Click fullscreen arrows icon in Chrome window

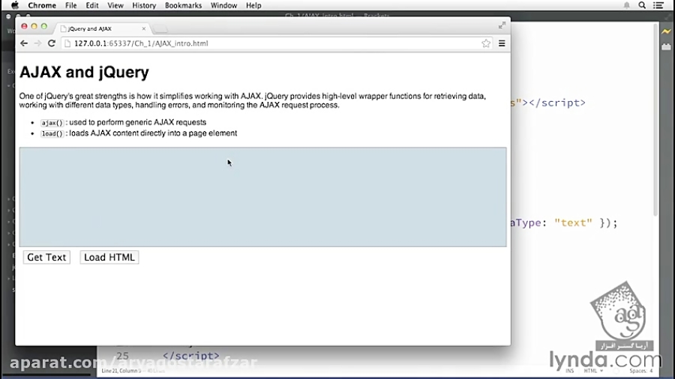(x=502, y=25)
